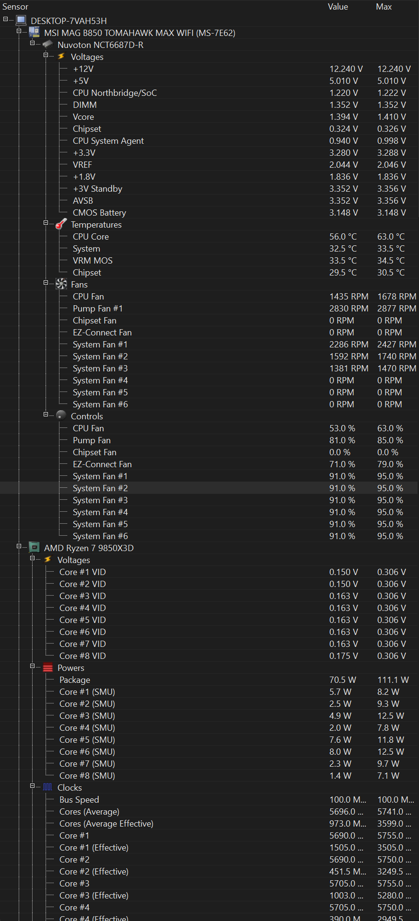Click the Temperatures thermometer icon
This screenshot has width=419, height=921.
[x=61, y=224]
